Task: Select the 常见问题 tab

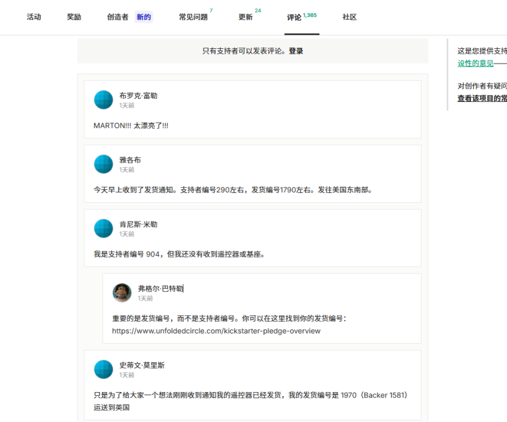Action: (x=194, y=17)
